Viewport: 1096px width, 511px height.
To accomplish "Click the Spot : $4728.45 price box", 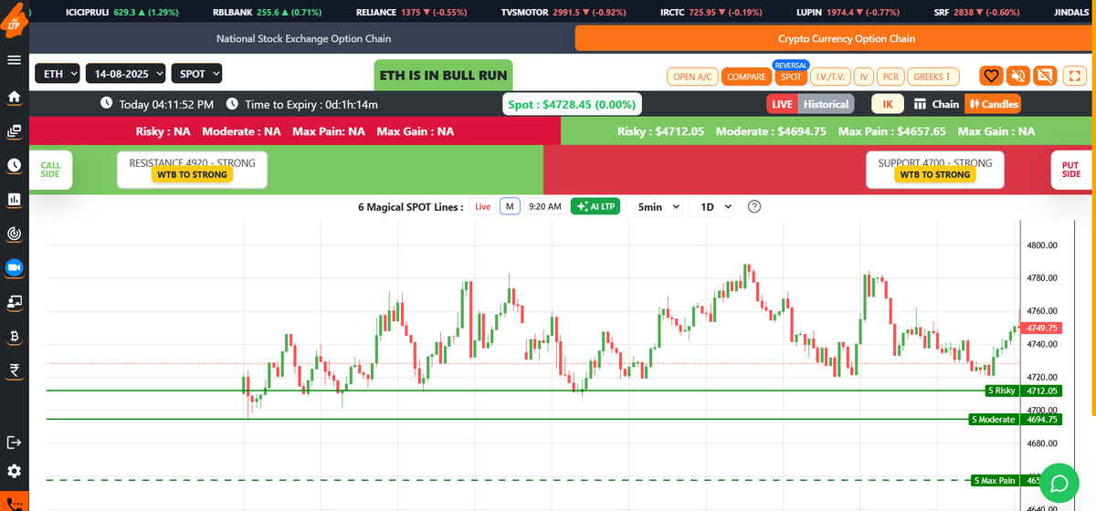I will (572, 104).
